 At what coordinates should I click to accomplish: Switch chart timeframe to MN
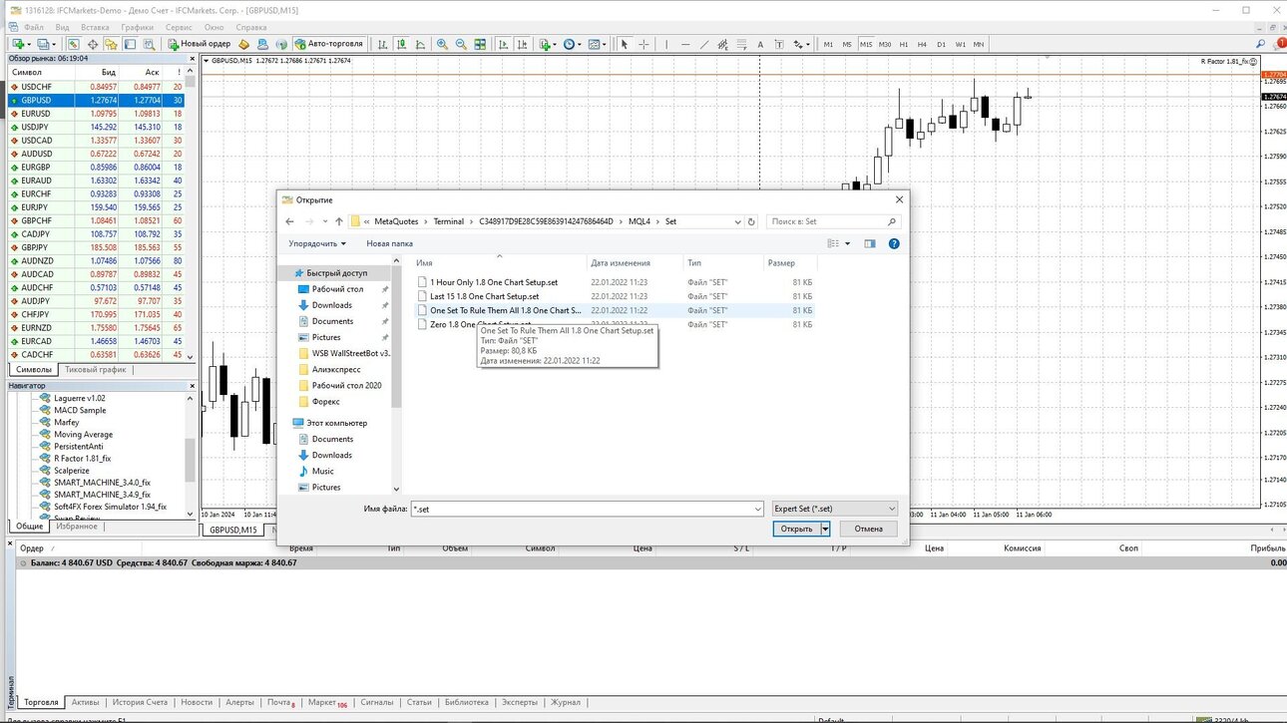coord(979,44)
